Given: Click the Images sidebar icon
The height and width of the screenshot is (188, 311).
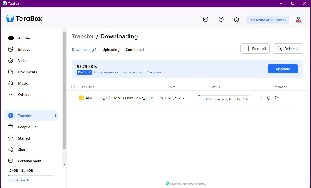Looking at the screenshot, I should click(x=11, y=49).
